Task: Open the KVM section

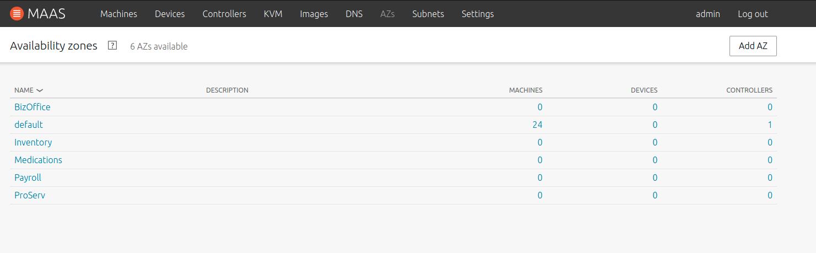Action: 273,14
